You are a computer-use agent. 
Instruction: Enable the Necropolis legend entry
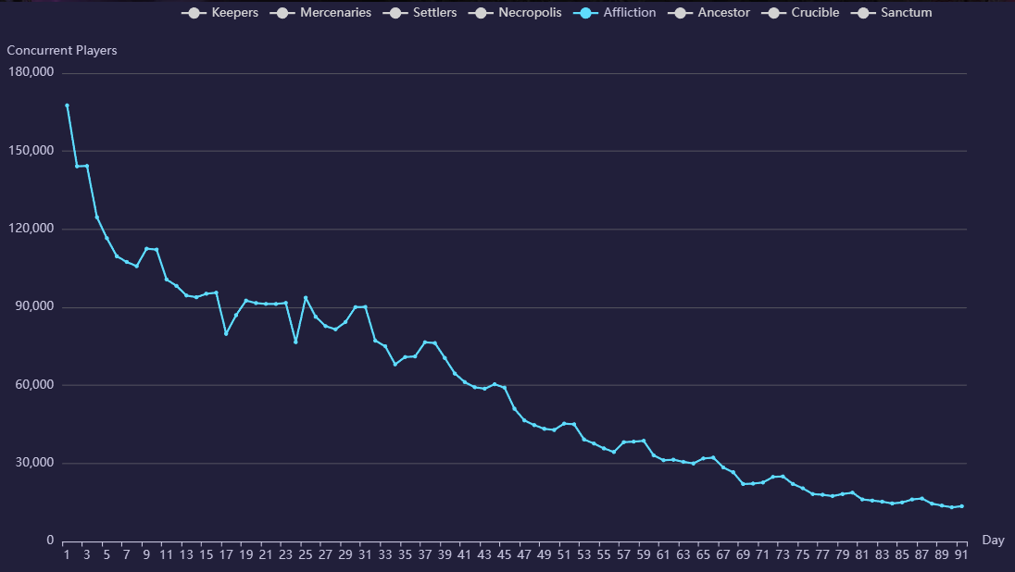(x=515, y=12)
